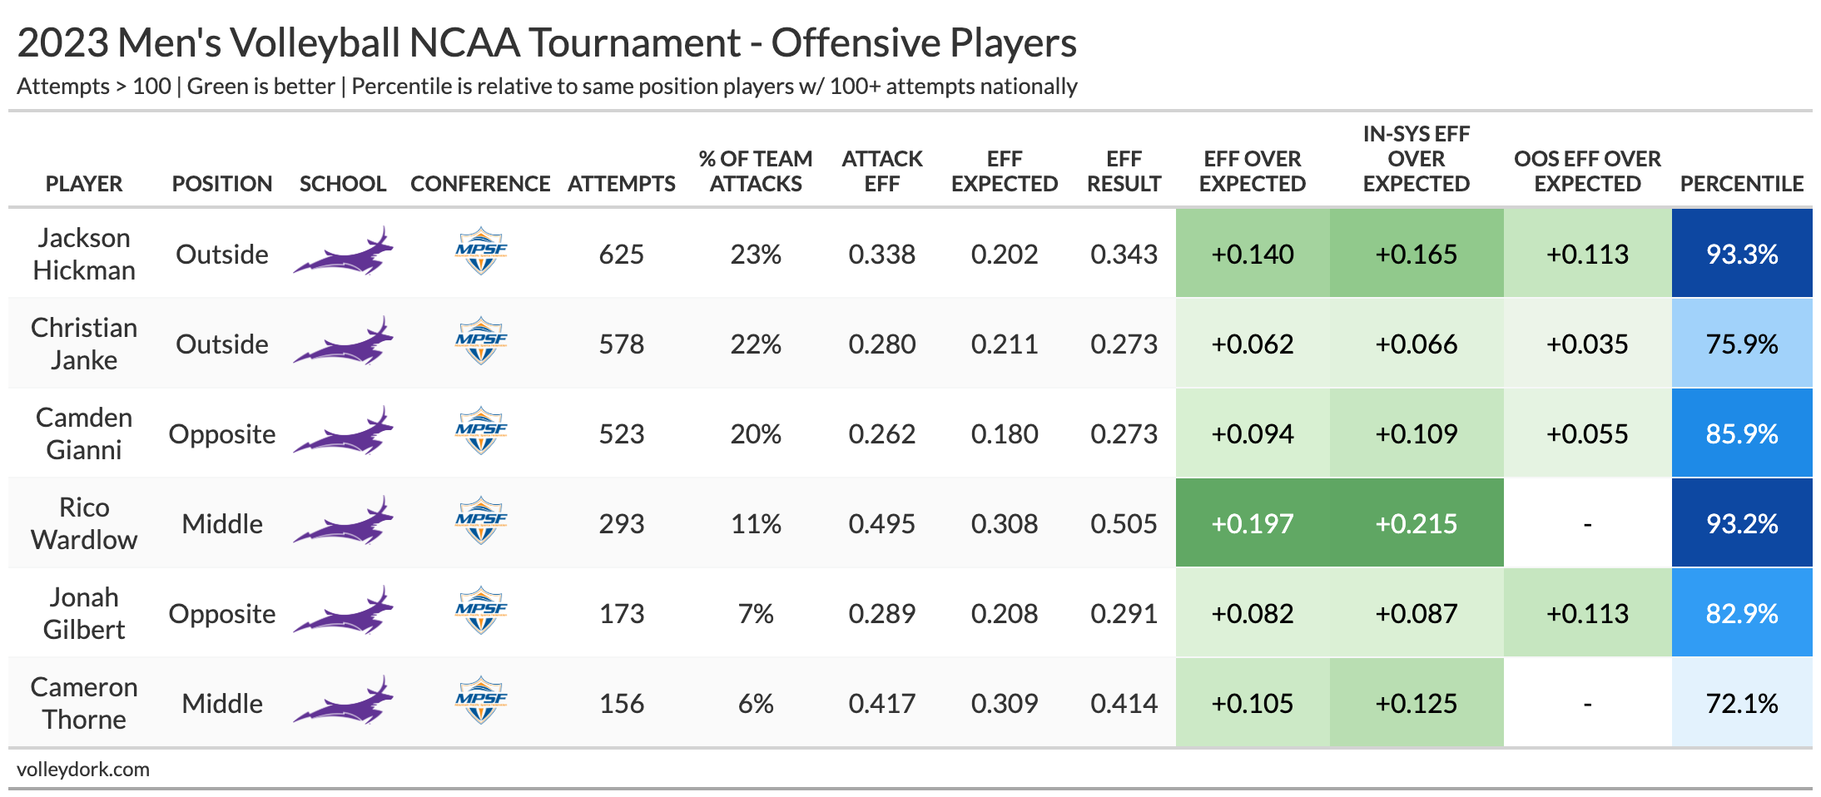
Task: Click Jackson Hickman's MPSF conference logo
Action: 481,251
